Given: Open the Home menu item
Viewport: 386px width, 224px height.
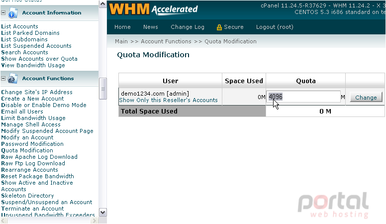Looking at the screenshot, I should click(122, 27).
